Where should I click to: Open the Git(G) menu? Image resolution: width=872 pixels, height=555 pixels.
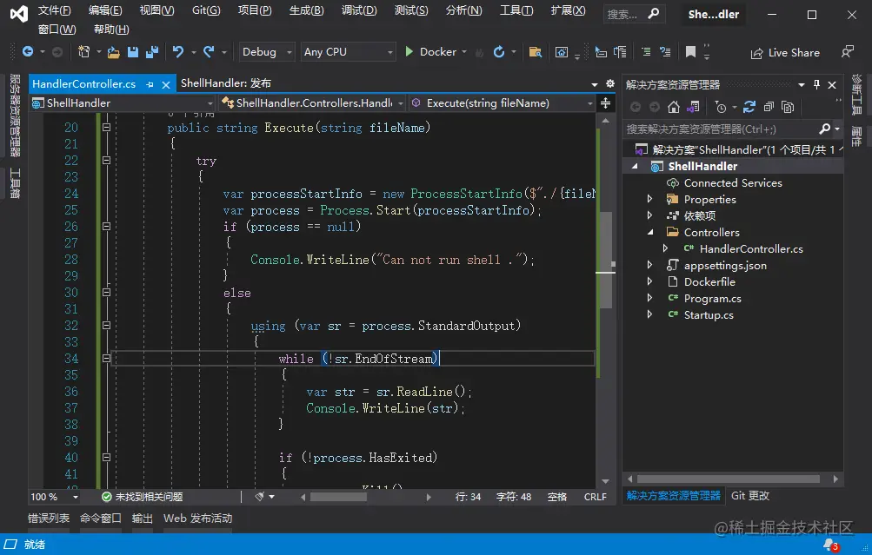206,10
